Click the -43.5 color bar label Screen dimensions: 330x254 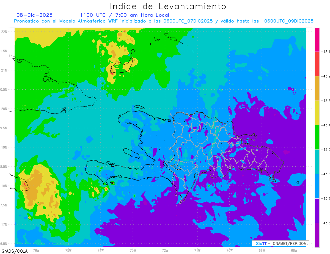click(x=326, y=149)
